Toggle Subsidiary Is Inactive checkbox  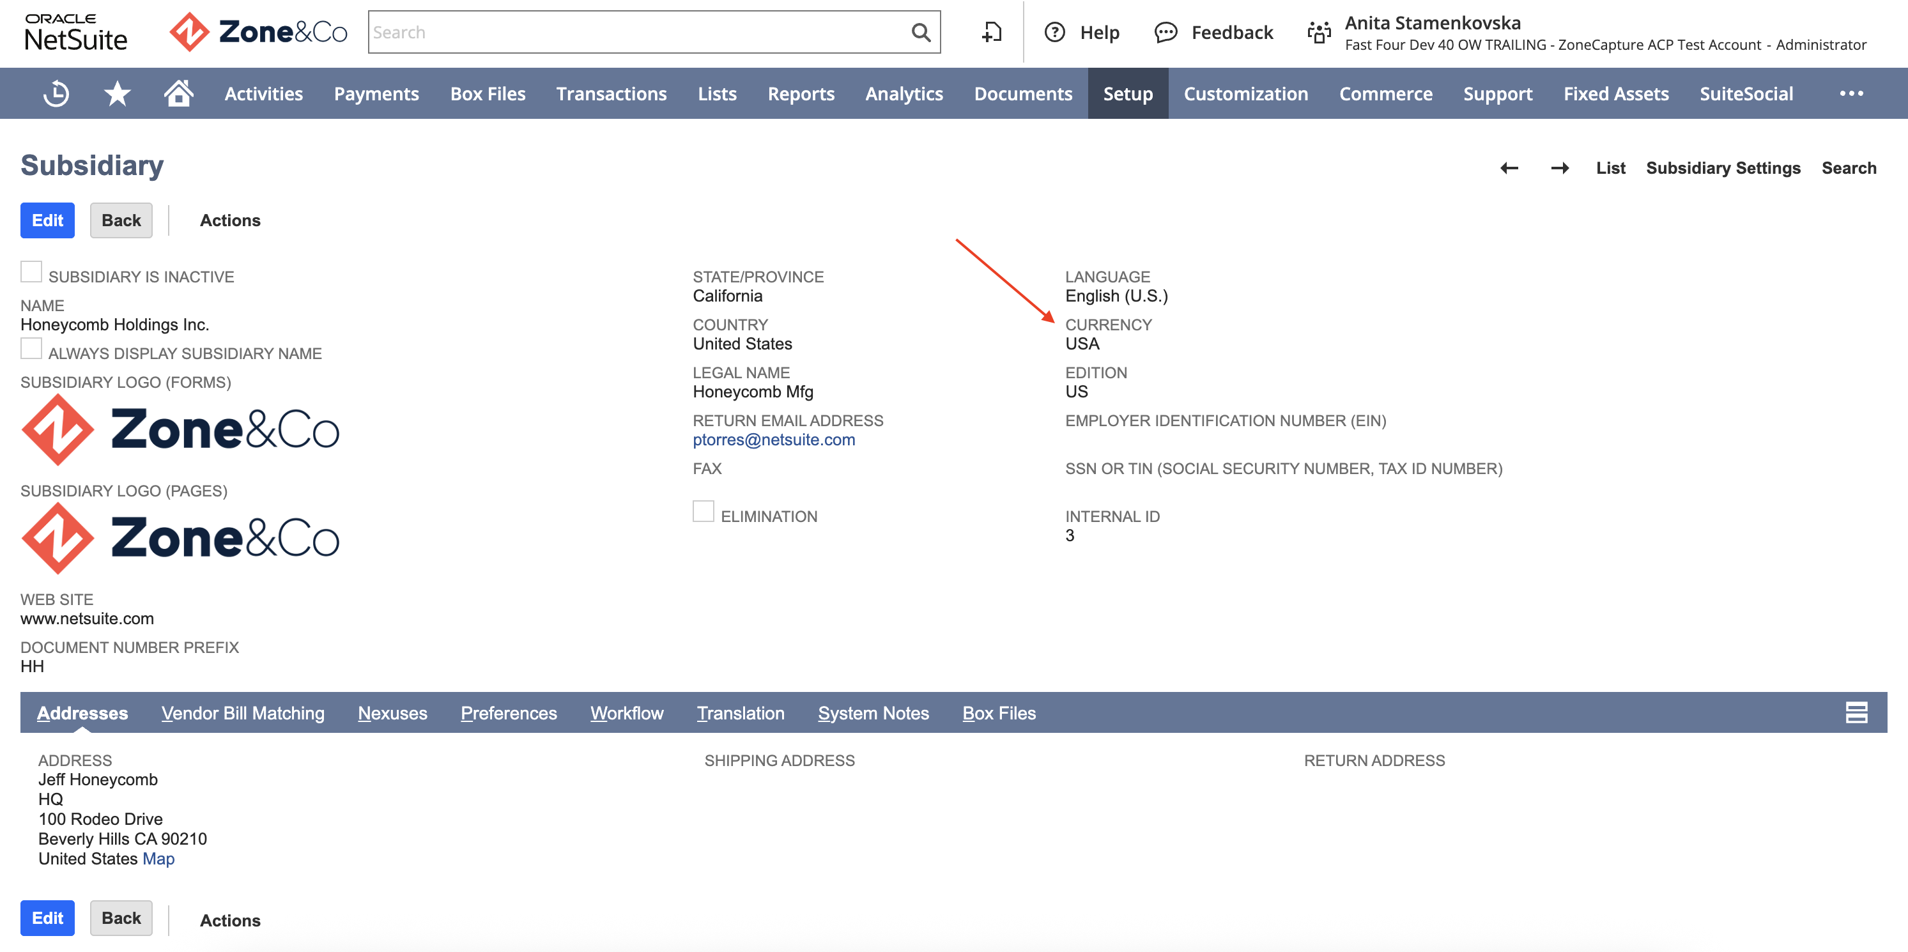click(31, 272)
